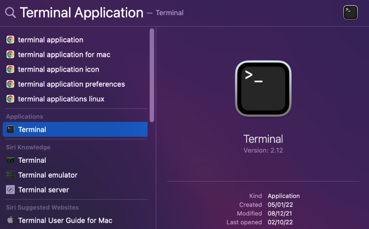Click Chrome icon next to "terminal application preferences"
Viewport: 369px width, 229px height.
pos(10,84)
